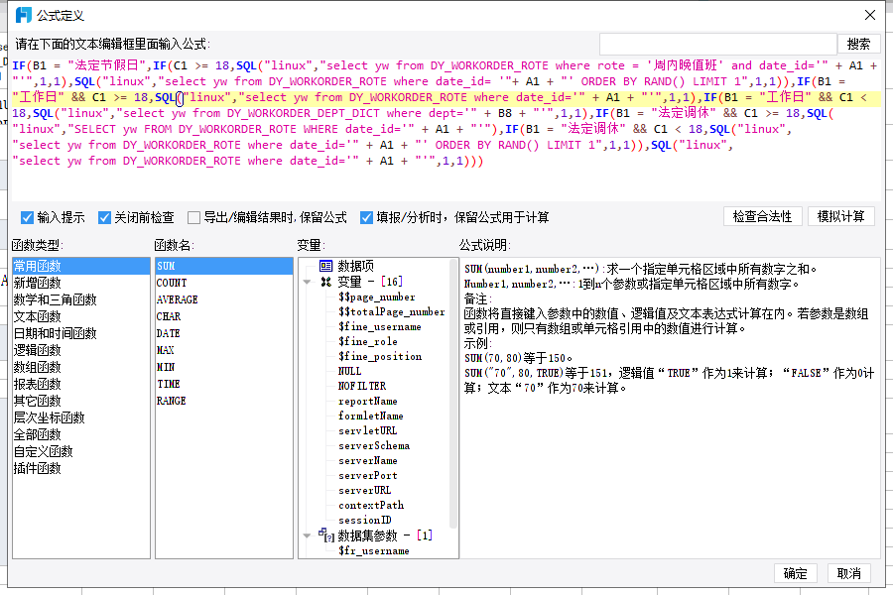Image resolution: width=893 pixels, height=595 pixels.
Task: Click the FineReport logo icon in title bar
Action: pos(24,15)
